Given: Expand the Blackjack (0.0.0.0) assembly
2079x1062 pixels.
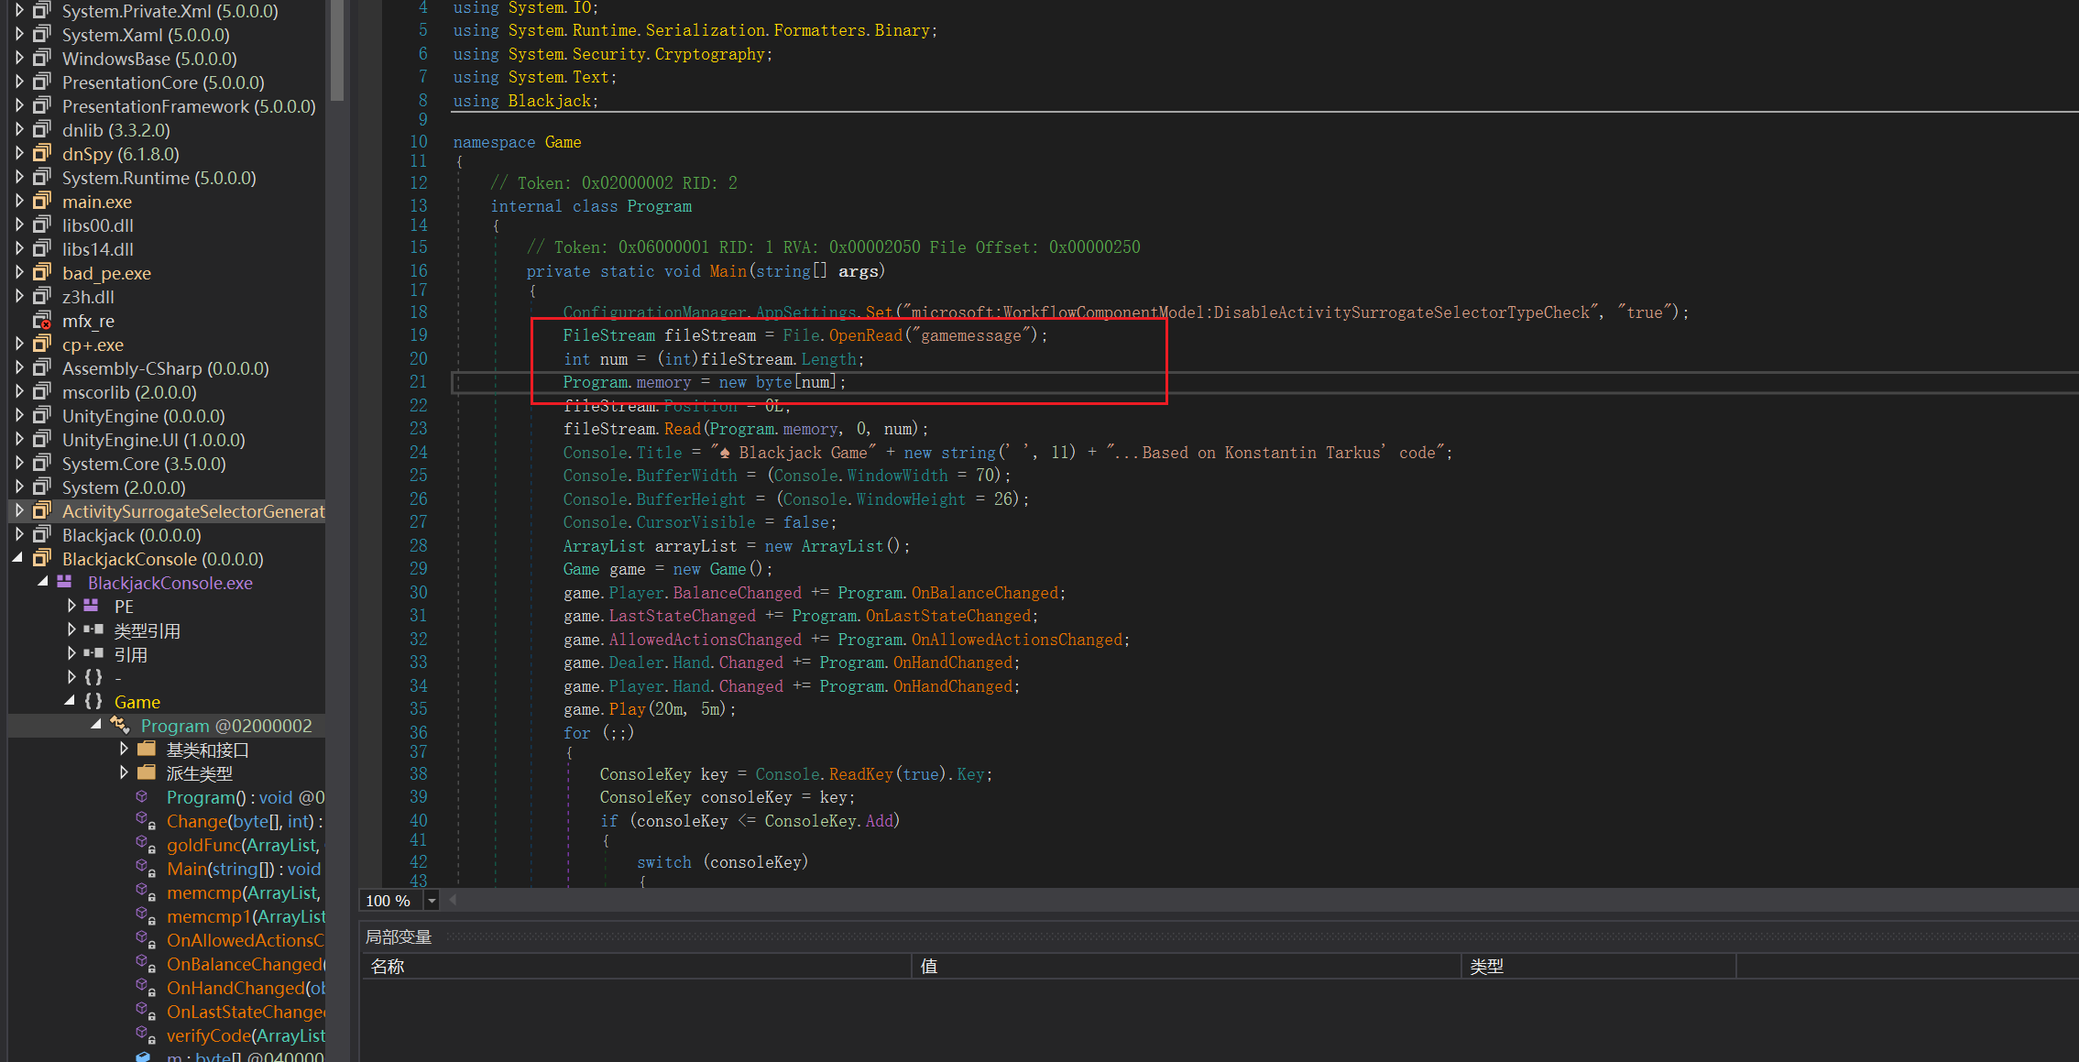Looking at the screenshot, I should pyautogui.click(x=19, y=535).
